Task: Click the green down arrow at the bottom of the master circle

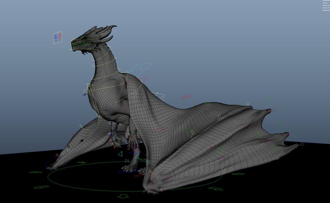Action: point(123,196)
